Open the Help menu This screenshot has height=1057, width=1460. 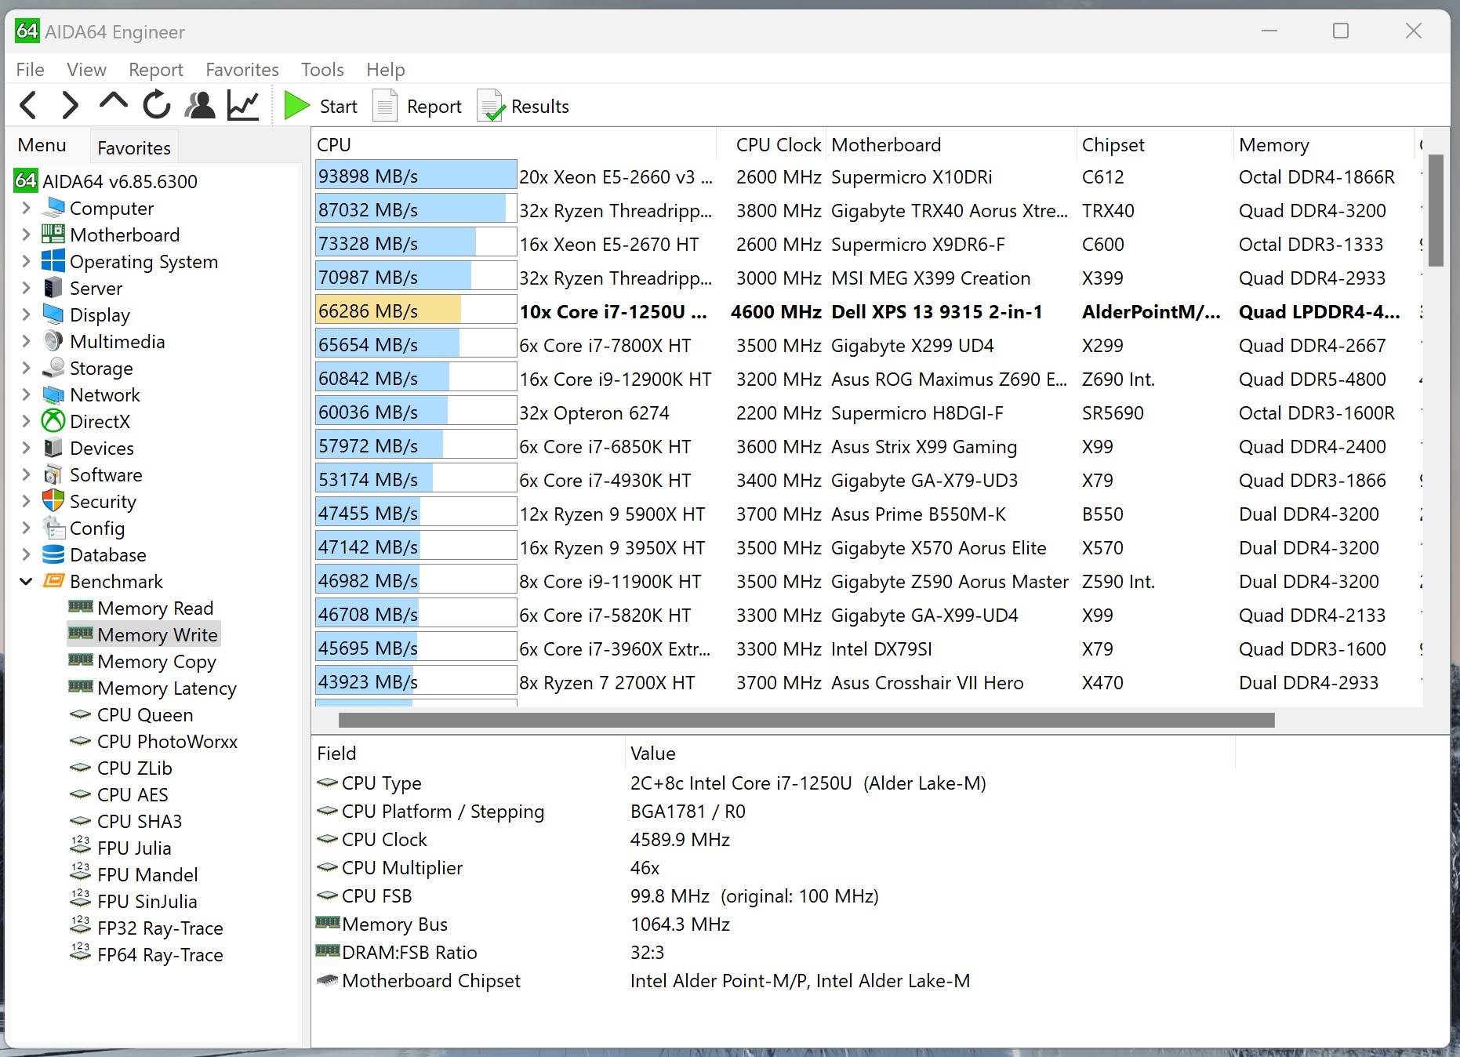pyautogui.click(x=386, y=70)
